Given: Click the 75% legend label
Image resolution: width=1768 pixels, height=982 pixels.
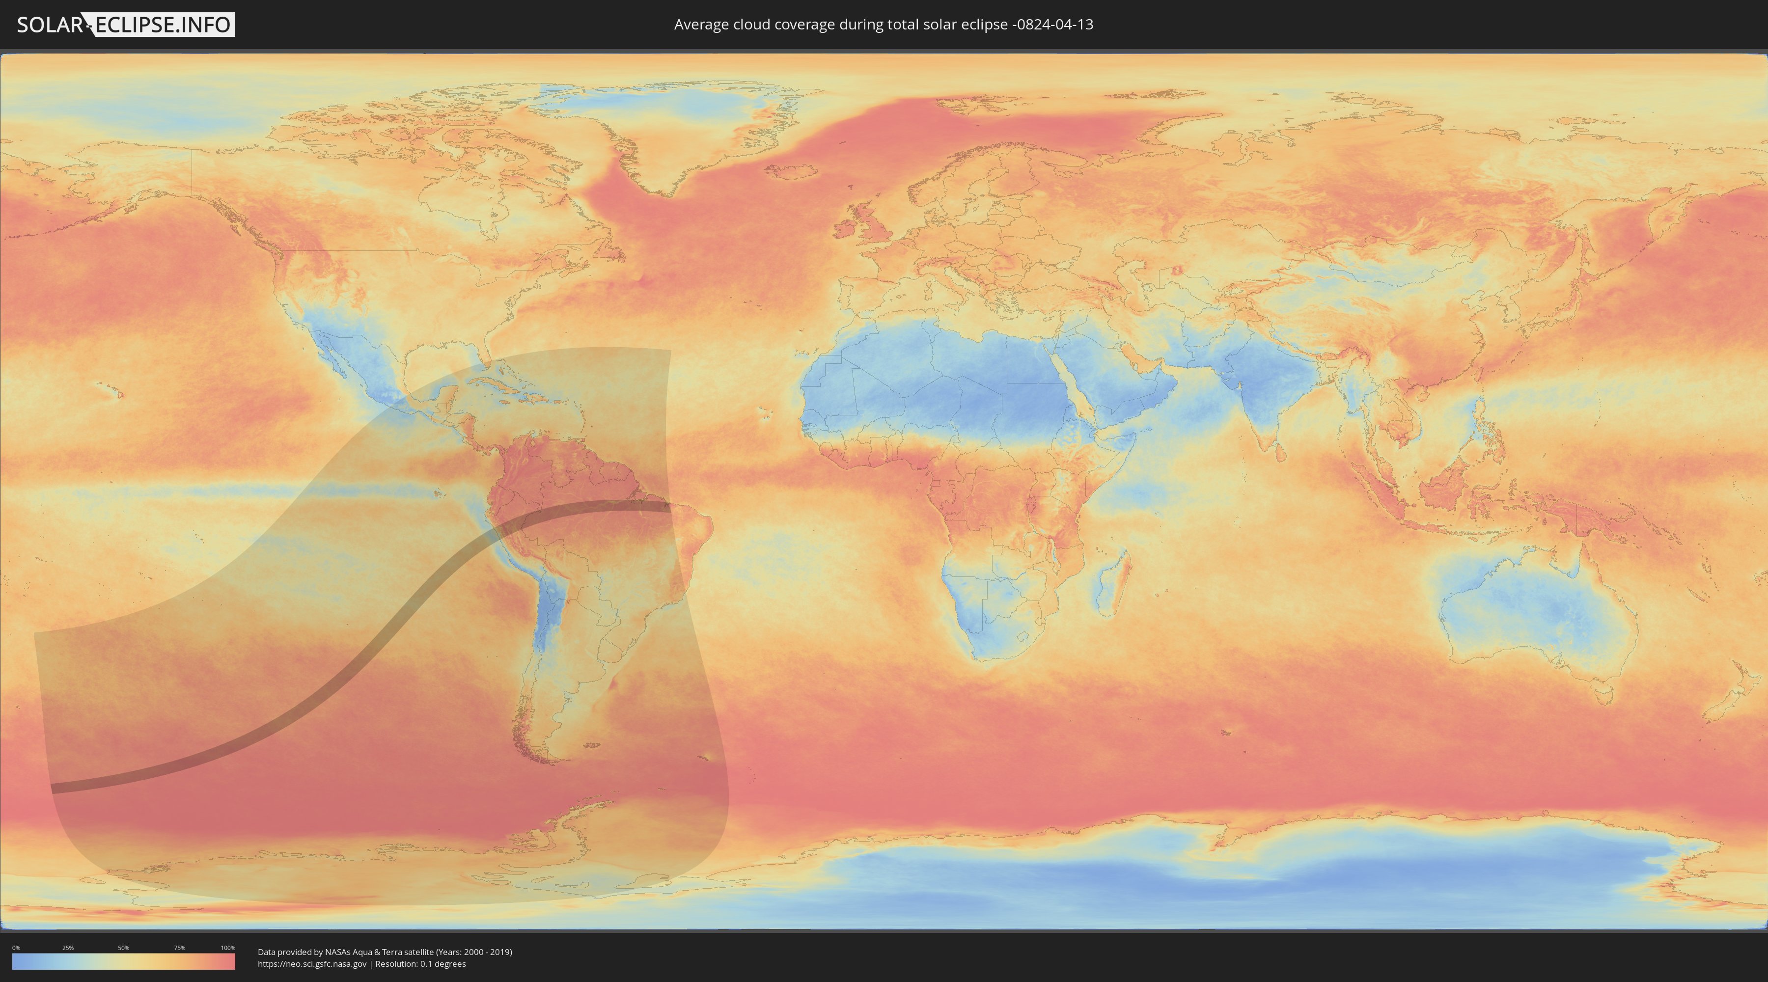Looking at the screenshot, I should pyautogui.click(x=179, y=948).
